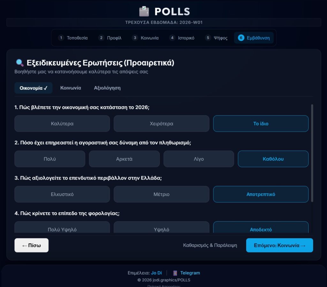Click the questions list vertical scrollbar
Screen dimensions: 327x287
(312, 153)
